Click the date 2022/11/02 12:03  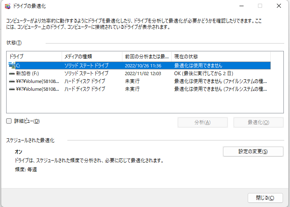[x=143, y=74]
